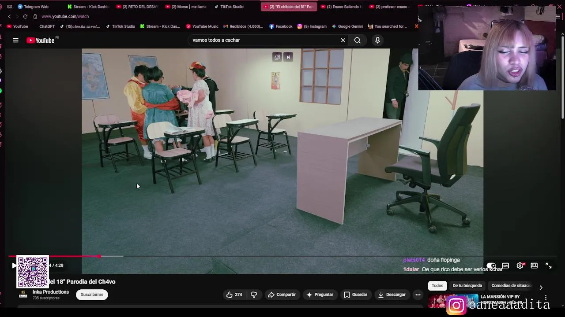565x317 pixels.
Task: Switch to Telegram Web tab
Action: coord(33,7)
